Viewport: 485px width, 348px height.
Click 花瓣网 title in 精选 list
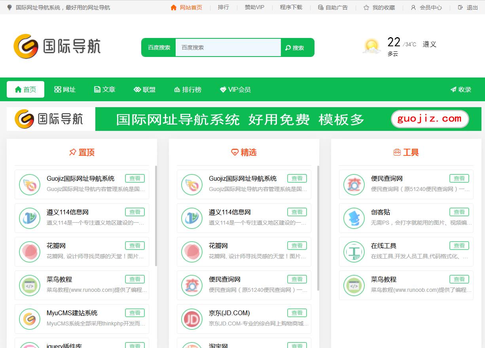click(x=218, y=246)
